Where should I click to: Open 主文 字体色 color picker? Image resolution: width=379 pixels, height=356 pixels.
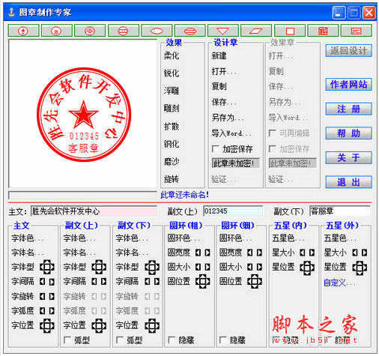(x=28, y=238)
